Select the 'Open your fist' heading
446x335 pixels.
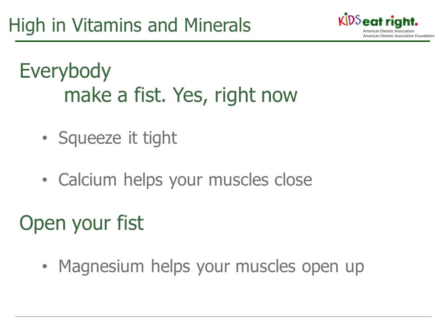point(82,223)
